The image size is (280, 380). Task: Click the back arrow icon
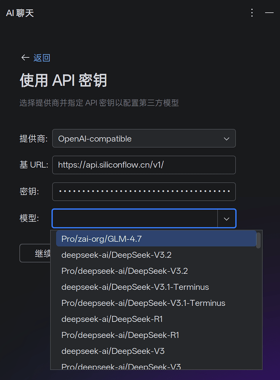(25, 58)
